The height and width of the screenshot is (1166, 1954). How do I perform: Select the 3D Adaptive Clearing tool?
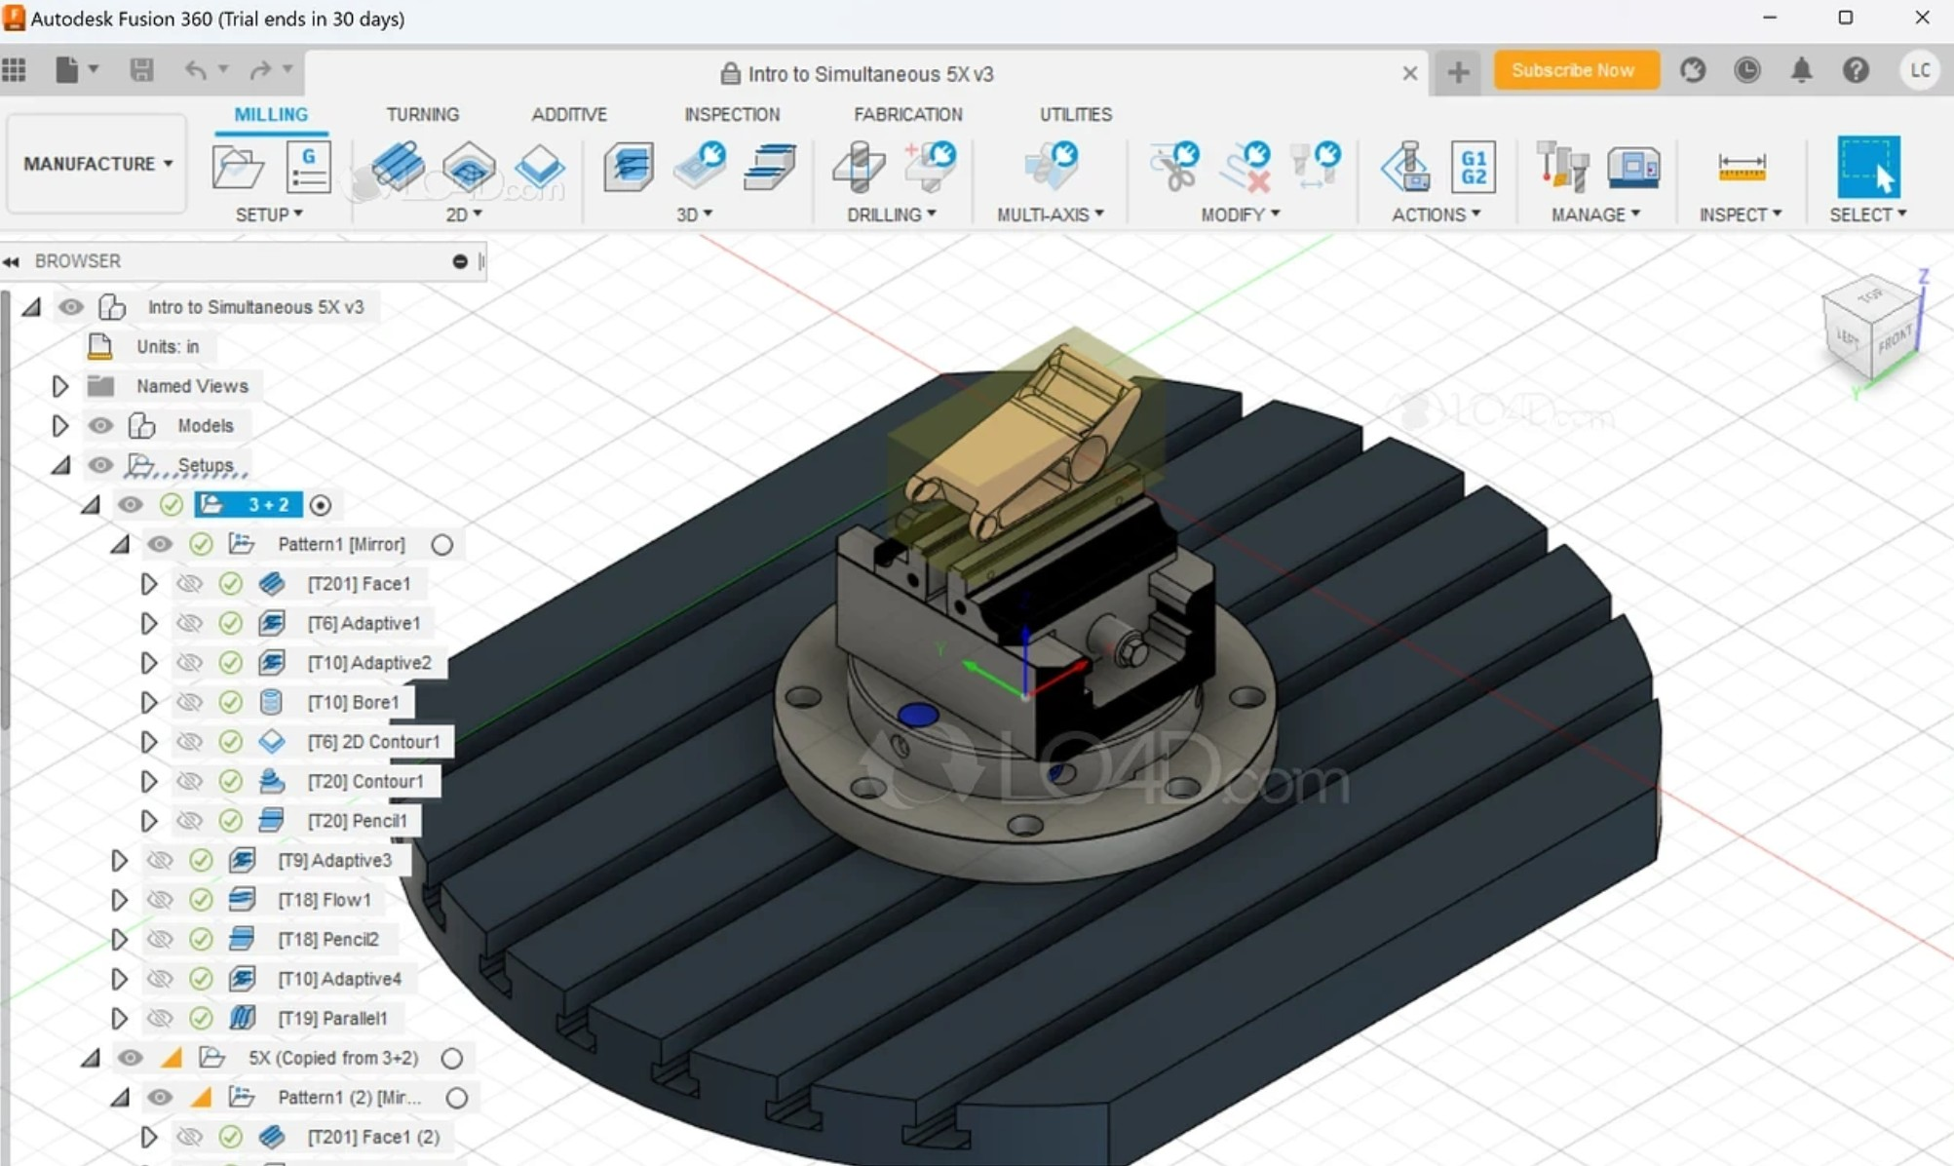628,167
